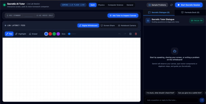Click on the whiteboard canvas
The height and width of the screenshot is (104, 206).
[72, 70]
